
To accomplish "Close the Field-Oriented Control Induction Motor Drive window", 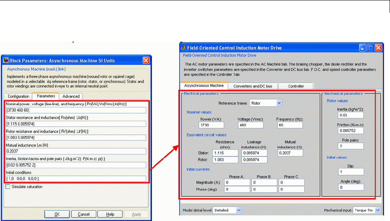I will 378,48.
